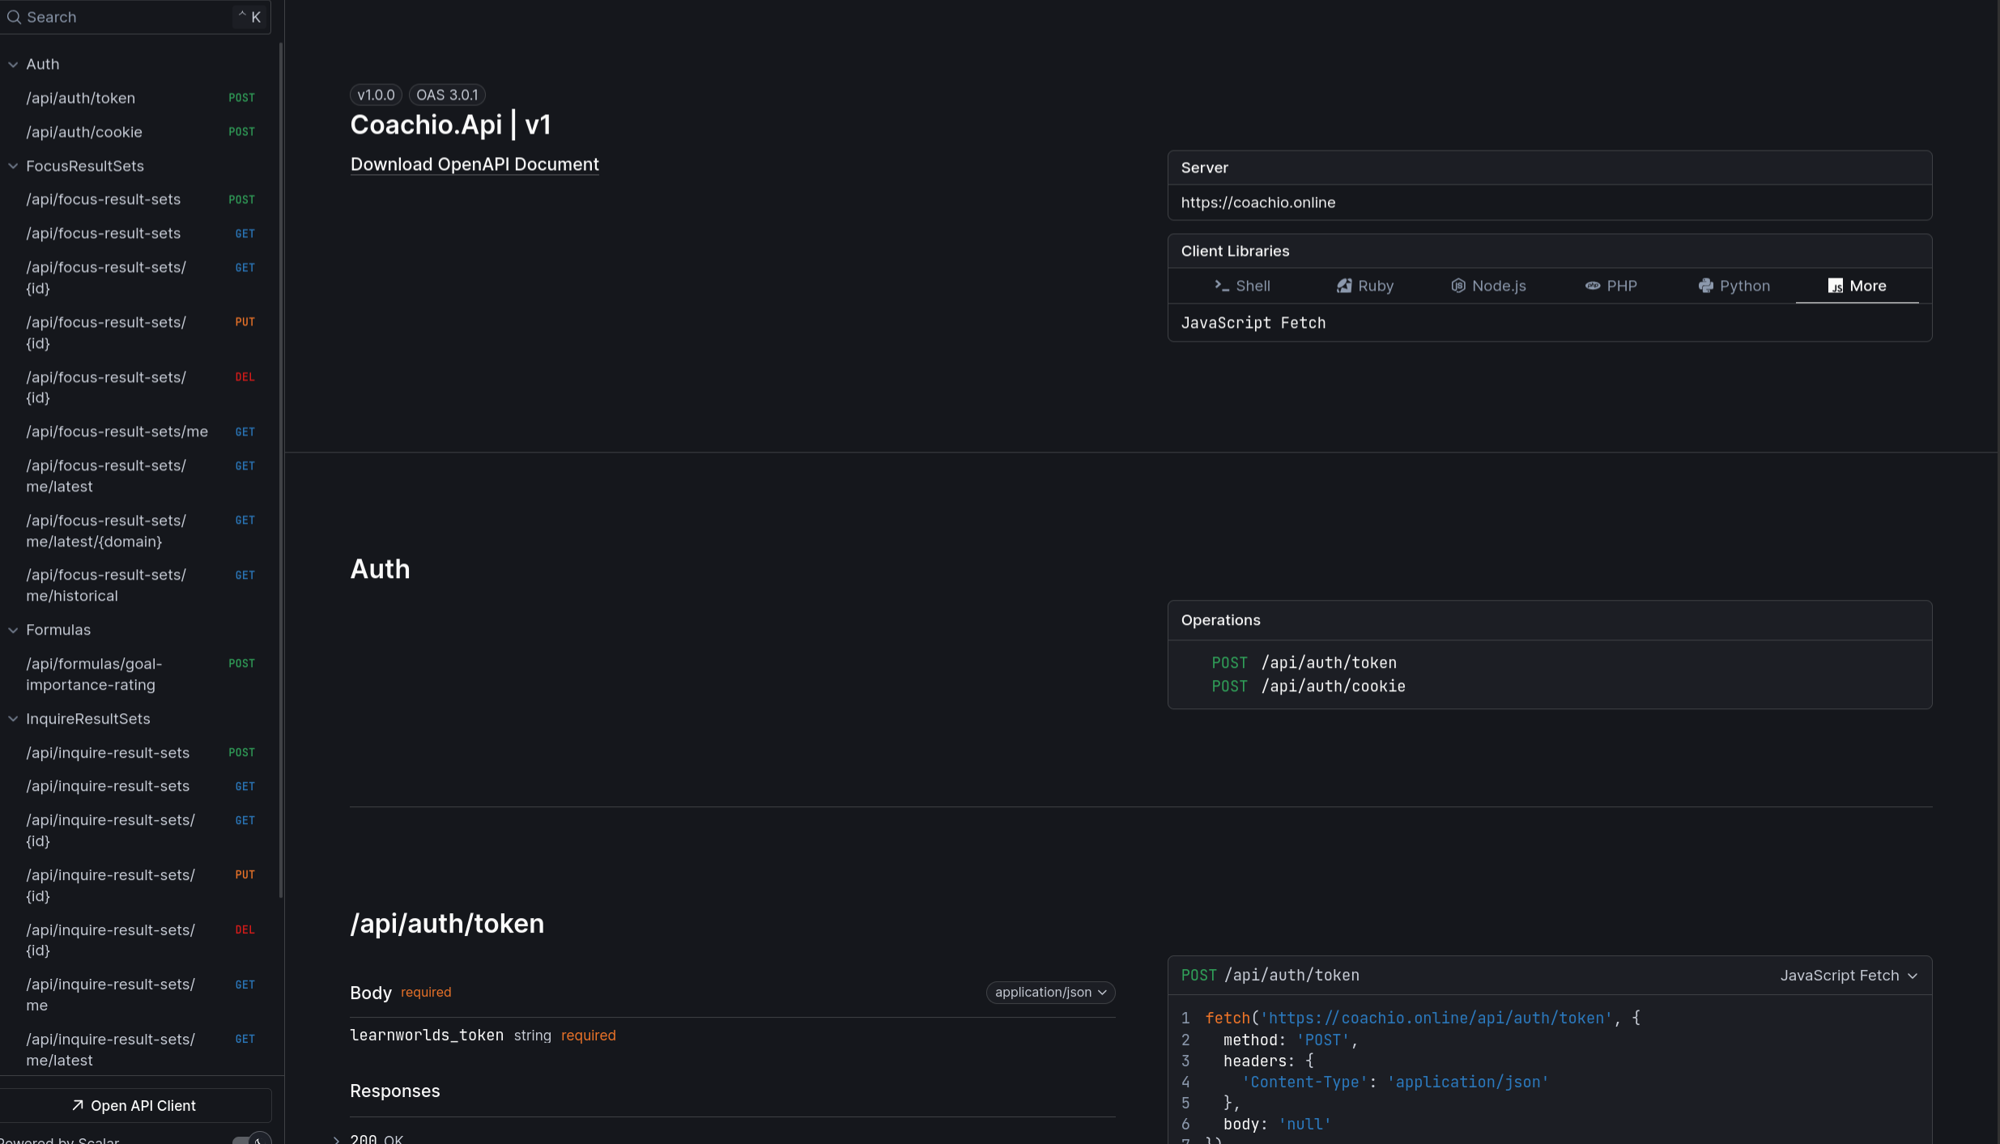Screen dimensions: 2000x1144
Task: Click the search magnifier icon
Action: [14, 17]
